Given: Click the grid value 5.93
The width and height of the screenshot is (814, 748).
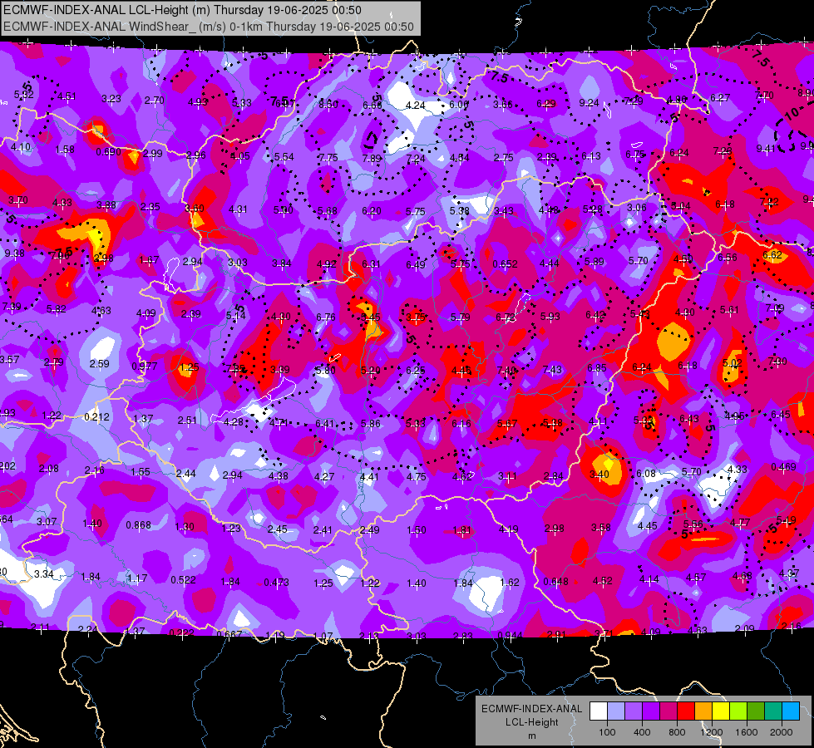Looking at the screenshot, I should point(550,316).
